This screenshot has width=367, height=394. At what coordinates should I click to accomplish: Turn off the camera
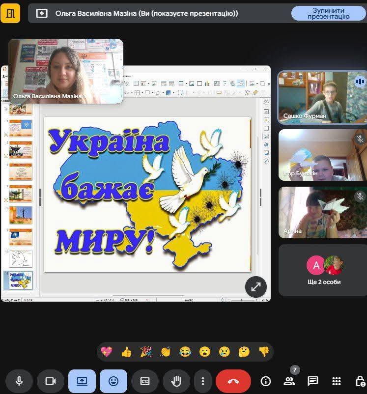(x=51, y=381)
